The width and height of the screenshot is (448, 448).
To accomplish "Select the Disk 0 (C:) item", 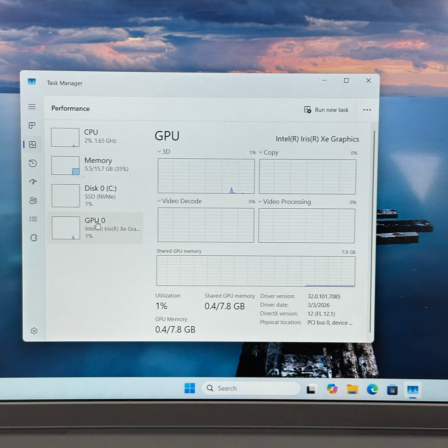I will [96, 196].
